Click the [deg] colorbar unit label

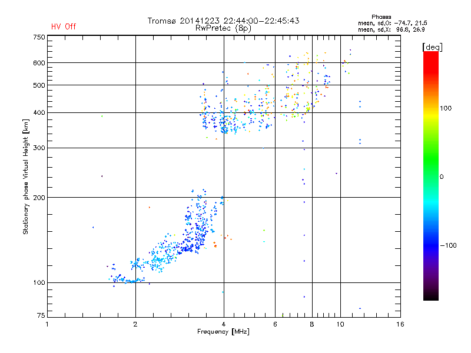(432, 47)
